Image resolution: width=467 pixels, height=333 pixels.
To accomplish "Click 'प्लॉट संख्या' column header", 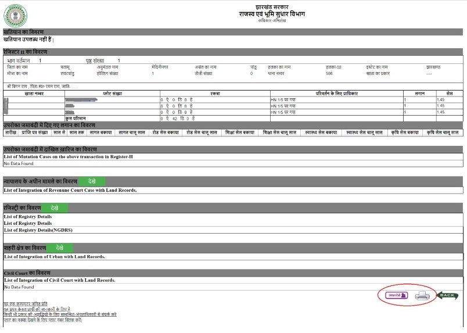I will (x=113, y=94).
